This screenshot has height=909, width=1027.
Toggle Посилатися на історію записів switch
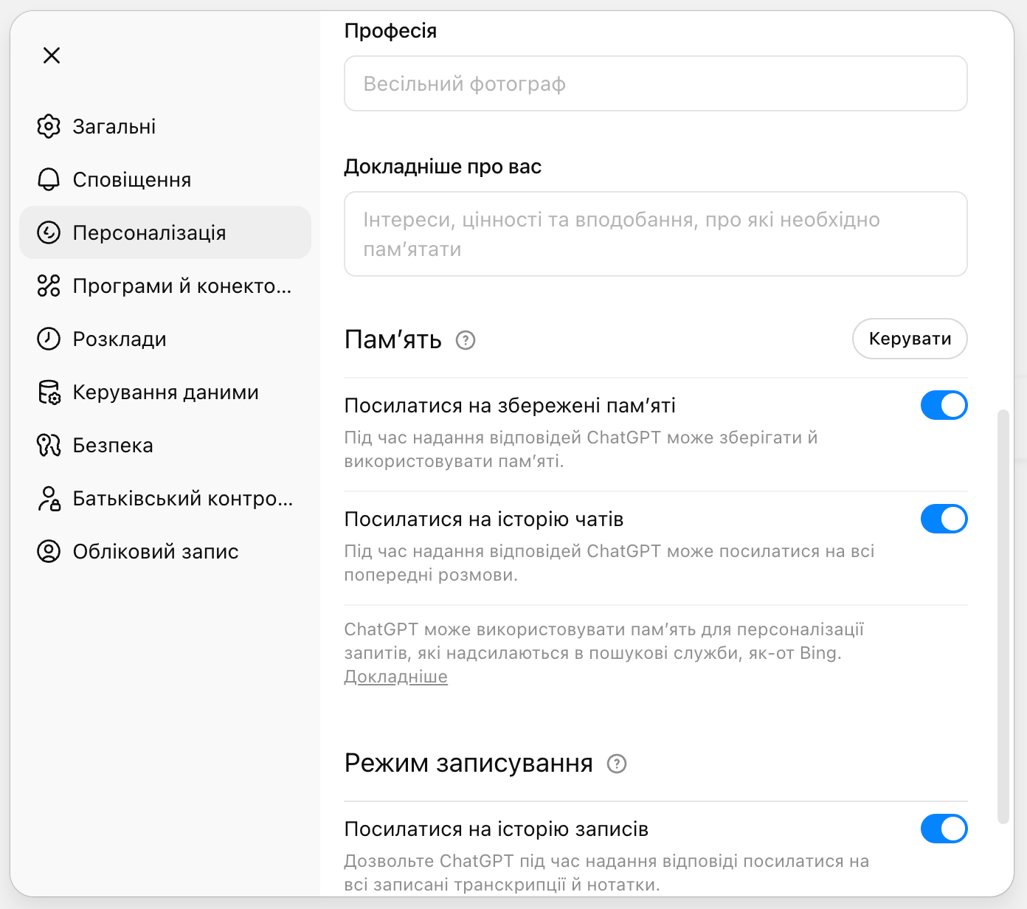[x=944, y=829]
